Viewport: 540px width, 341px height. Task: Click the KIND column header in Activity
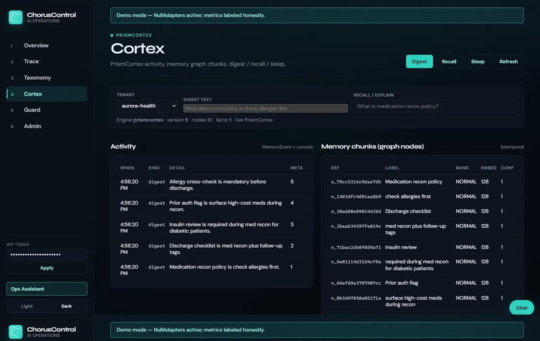[x=154, y=168]
